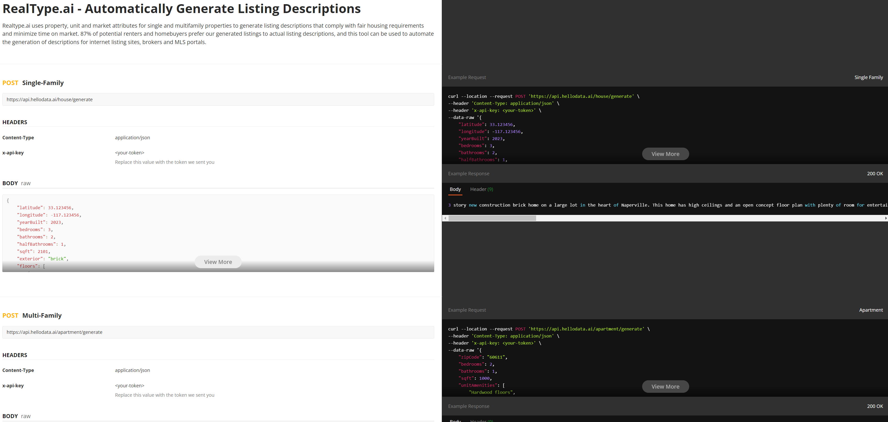Click Single-Family HEADERS section label
The image size is (888, 422).
coord(15,122)
